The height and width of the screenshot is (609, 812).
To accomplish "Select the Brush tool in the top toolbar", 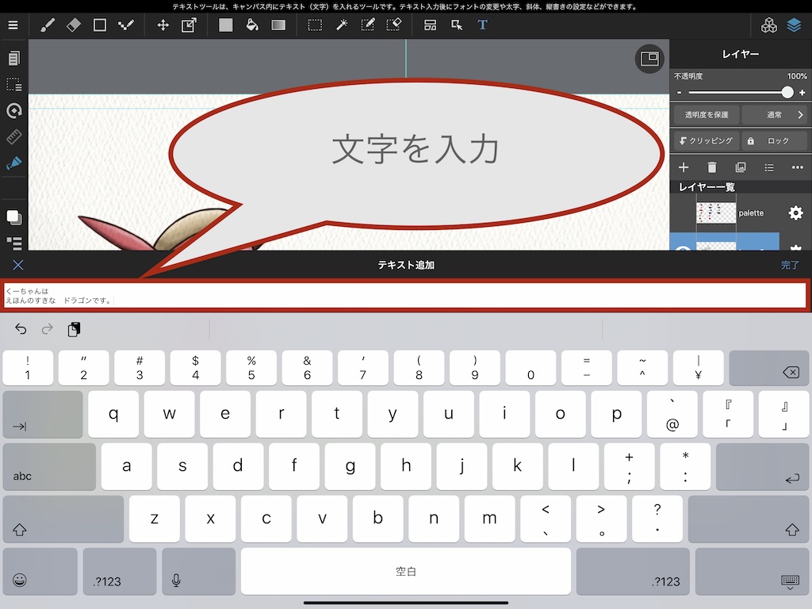I will tap(48, 25).
